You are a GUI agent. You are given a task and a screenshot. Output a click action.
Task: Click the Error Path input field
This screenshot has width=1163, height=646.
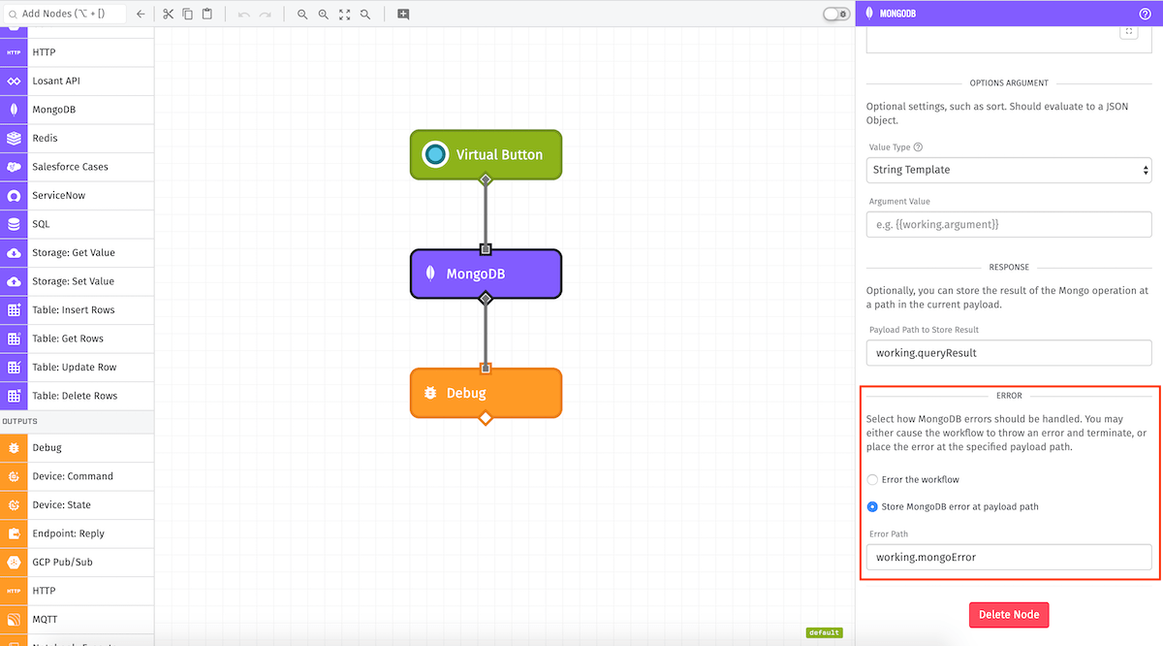coord(1008,557)
